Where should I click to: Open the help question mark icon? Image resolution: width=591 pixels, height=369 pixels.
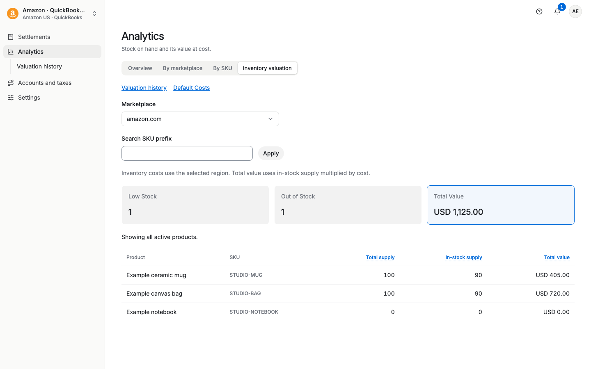(x=539, y=11)
